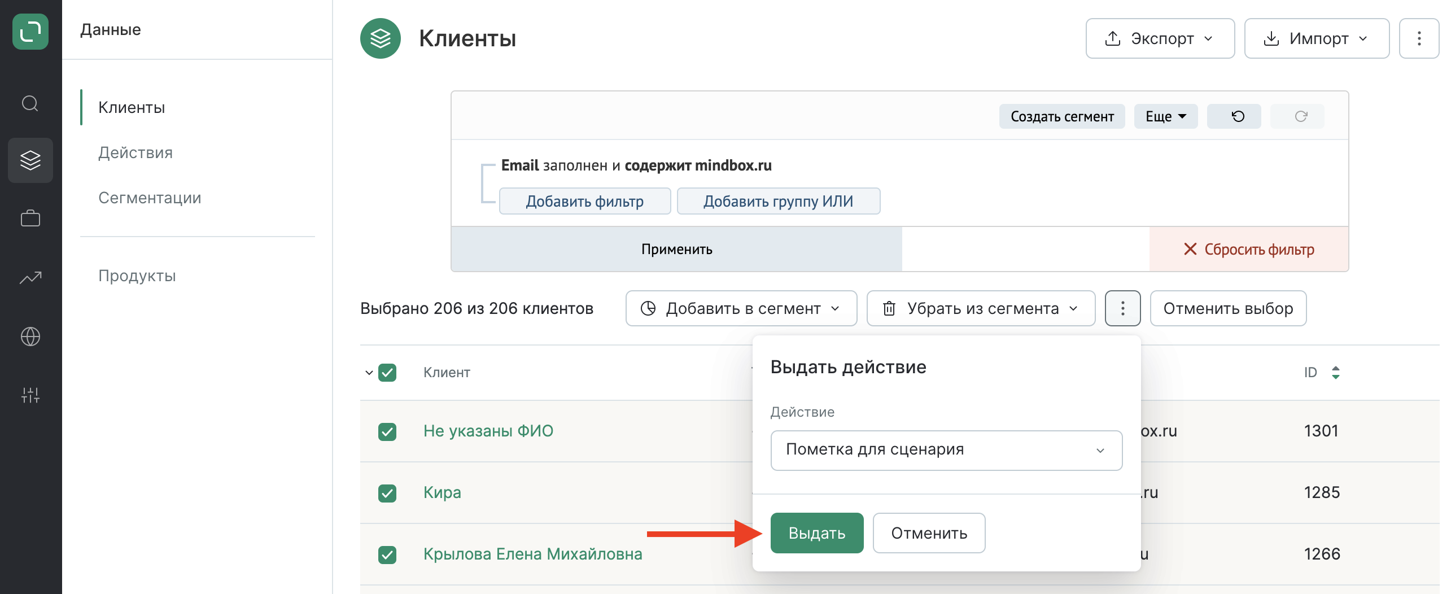The height and width of the screenshot is (594, 1451).
Task: Edit the Email содержит mindbox.ru filter condition
Action: [636, 165]
